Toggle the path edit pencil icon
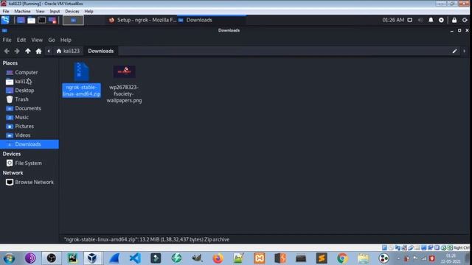The image size is (472, 265). [x=454, y=51]
